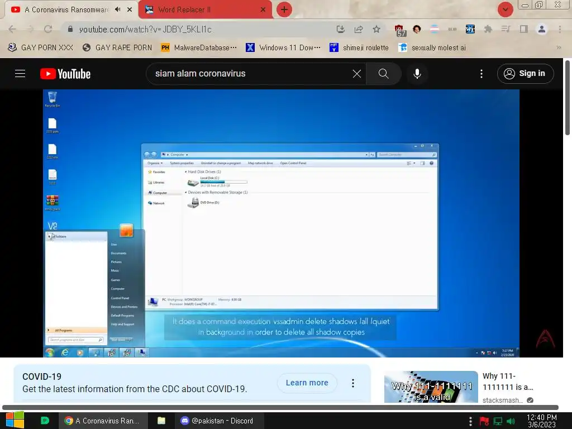Click the browser forward arrow
Image resolution: width=572 pixels, height=429 pixels.
pyautogui.click(x=30, y=29)
